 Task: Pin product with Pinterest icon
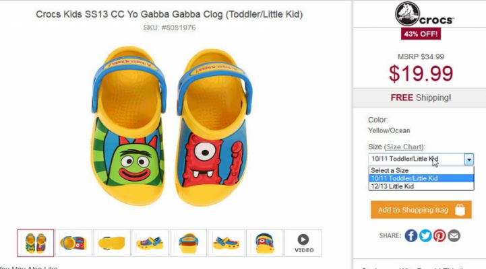(439, 235)
